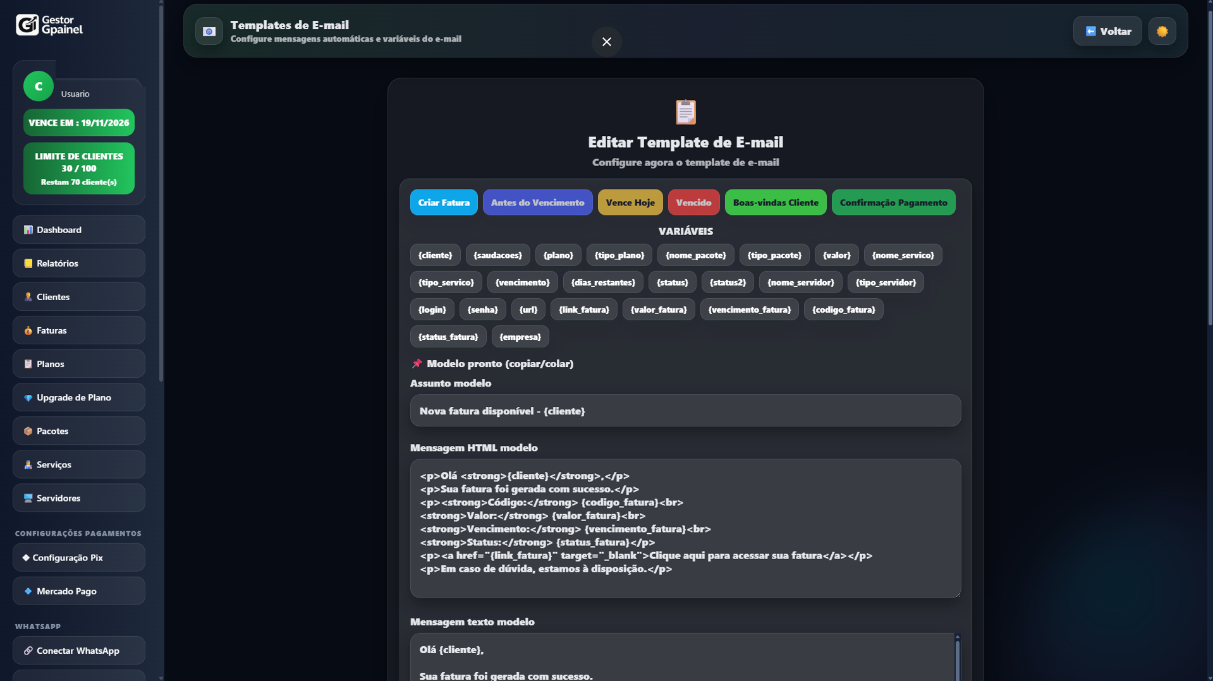Click the green user avatar C
Viewport: 1213px width, 681px height.
pyautogui.click(x=39, y=87)
